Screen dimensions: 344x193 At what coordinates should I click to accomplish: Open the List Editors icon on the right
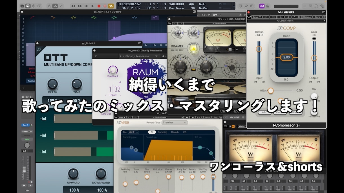click(x=305, y=6)
